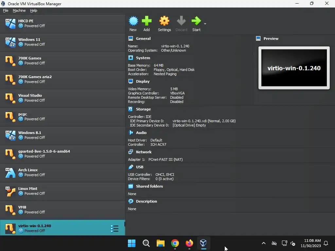Click the 64 MB base memory value
Screen dimensions: 335x251
159,65
